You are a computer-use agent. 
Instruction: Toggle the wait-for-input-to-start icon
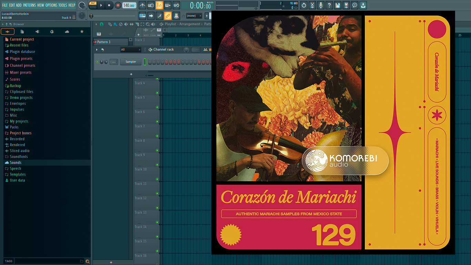151,5
